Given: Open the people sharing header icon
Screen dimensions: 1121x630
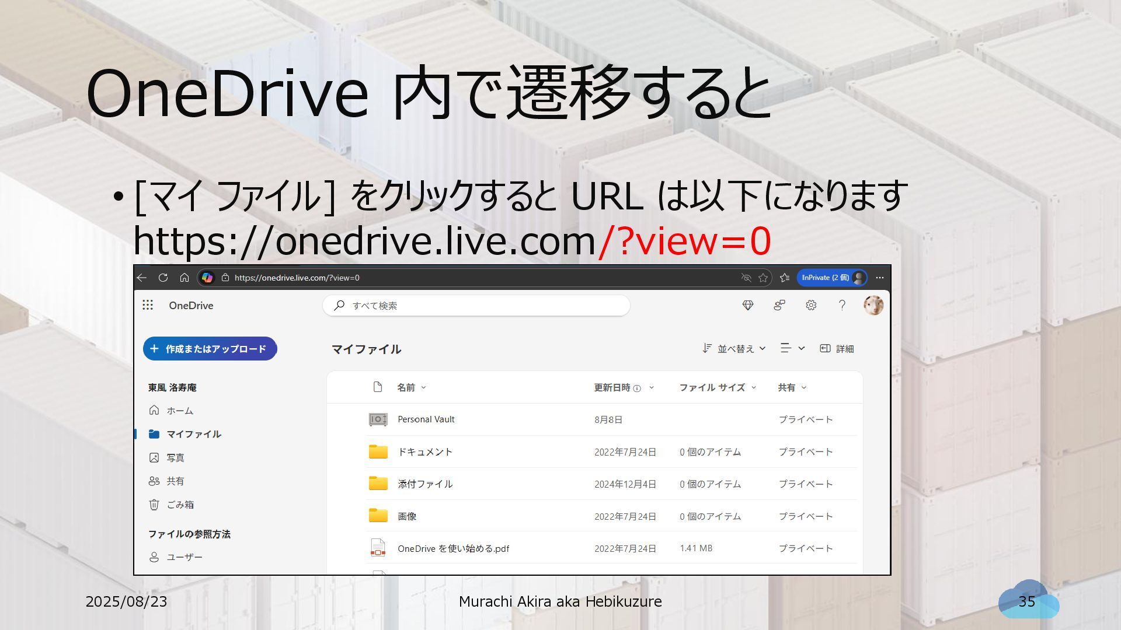Looking at the screenshot, I should [x=779, y=305].
